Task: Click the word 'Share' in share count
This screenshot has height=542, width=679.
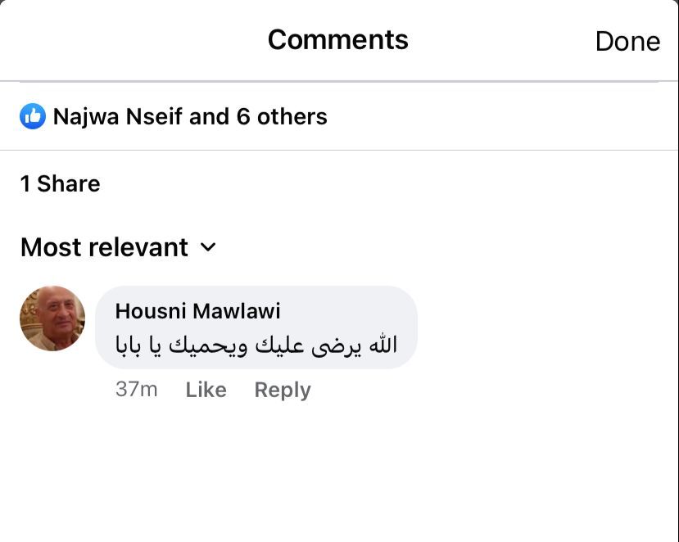Action: [69, 183]
